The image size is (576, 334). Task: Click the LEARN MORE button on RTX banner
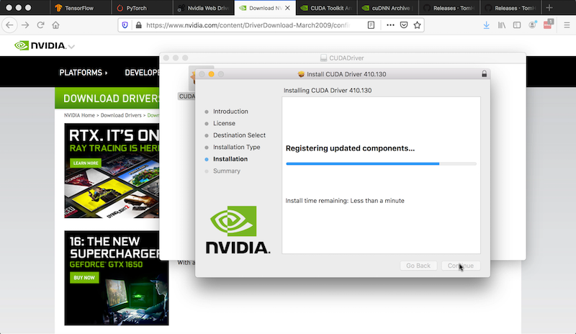tap(86, 163)
